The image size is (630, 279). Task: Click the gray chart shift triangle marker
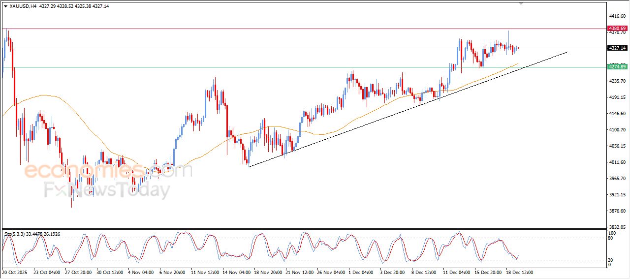pyautogui.click(x=521, y=3)
